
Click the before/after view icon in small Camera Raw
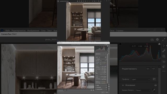pos(91,90)
